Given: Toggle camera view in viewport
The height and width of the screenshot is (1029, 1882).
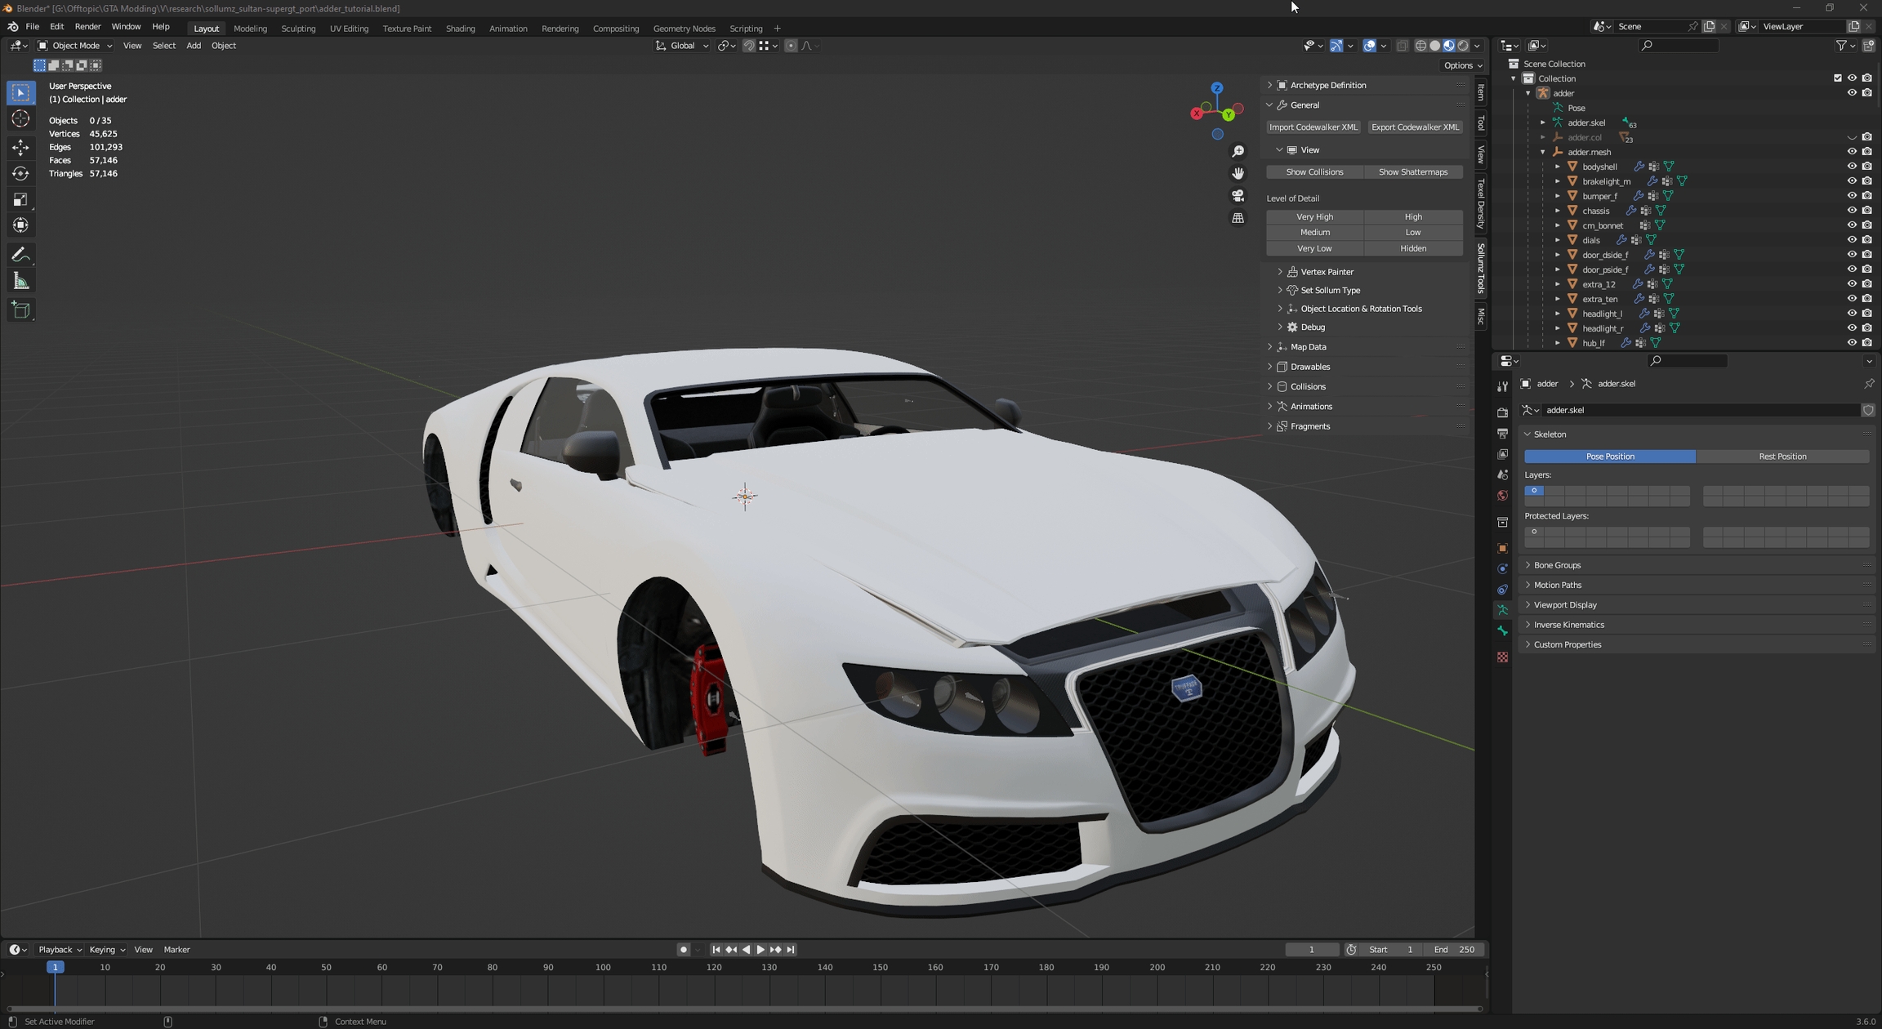Looking at the screenshot, I should [x=1238, y=196].
